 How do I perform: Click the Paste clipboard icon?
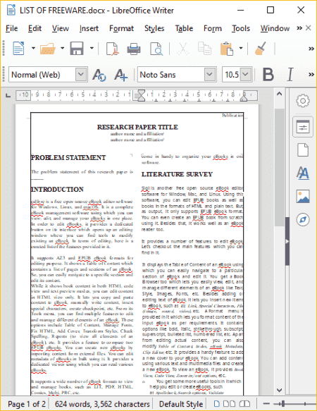pyautogui.click(x=227, y=49)
